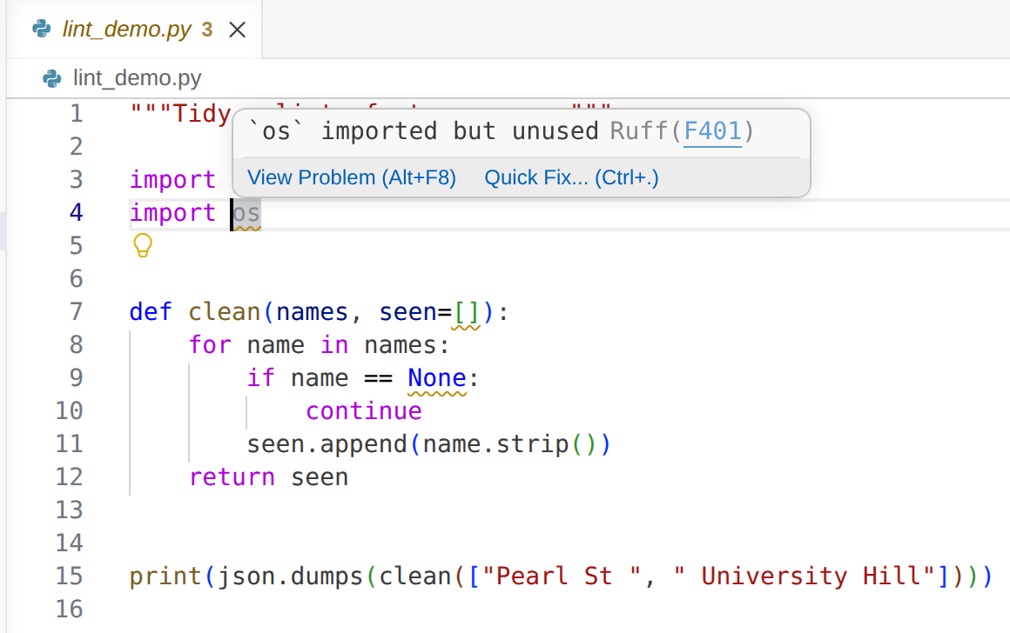Click the "Pearl St " string literal

point(562,576)
